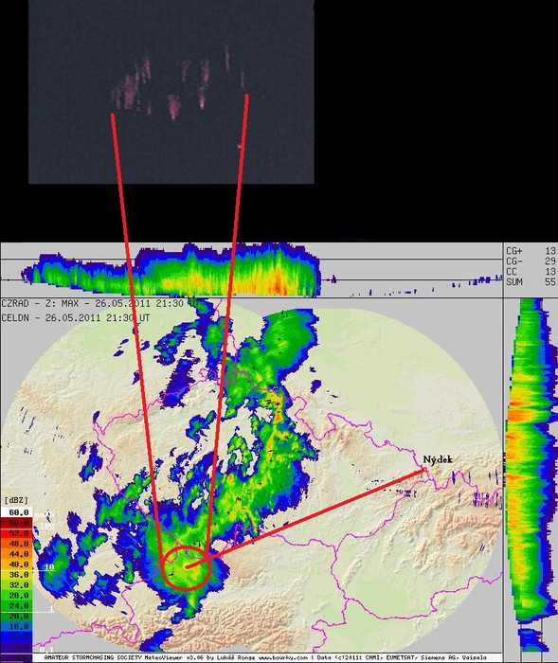
Task: Click the 10 mm/h scale marker
Action: pos(49,567)
